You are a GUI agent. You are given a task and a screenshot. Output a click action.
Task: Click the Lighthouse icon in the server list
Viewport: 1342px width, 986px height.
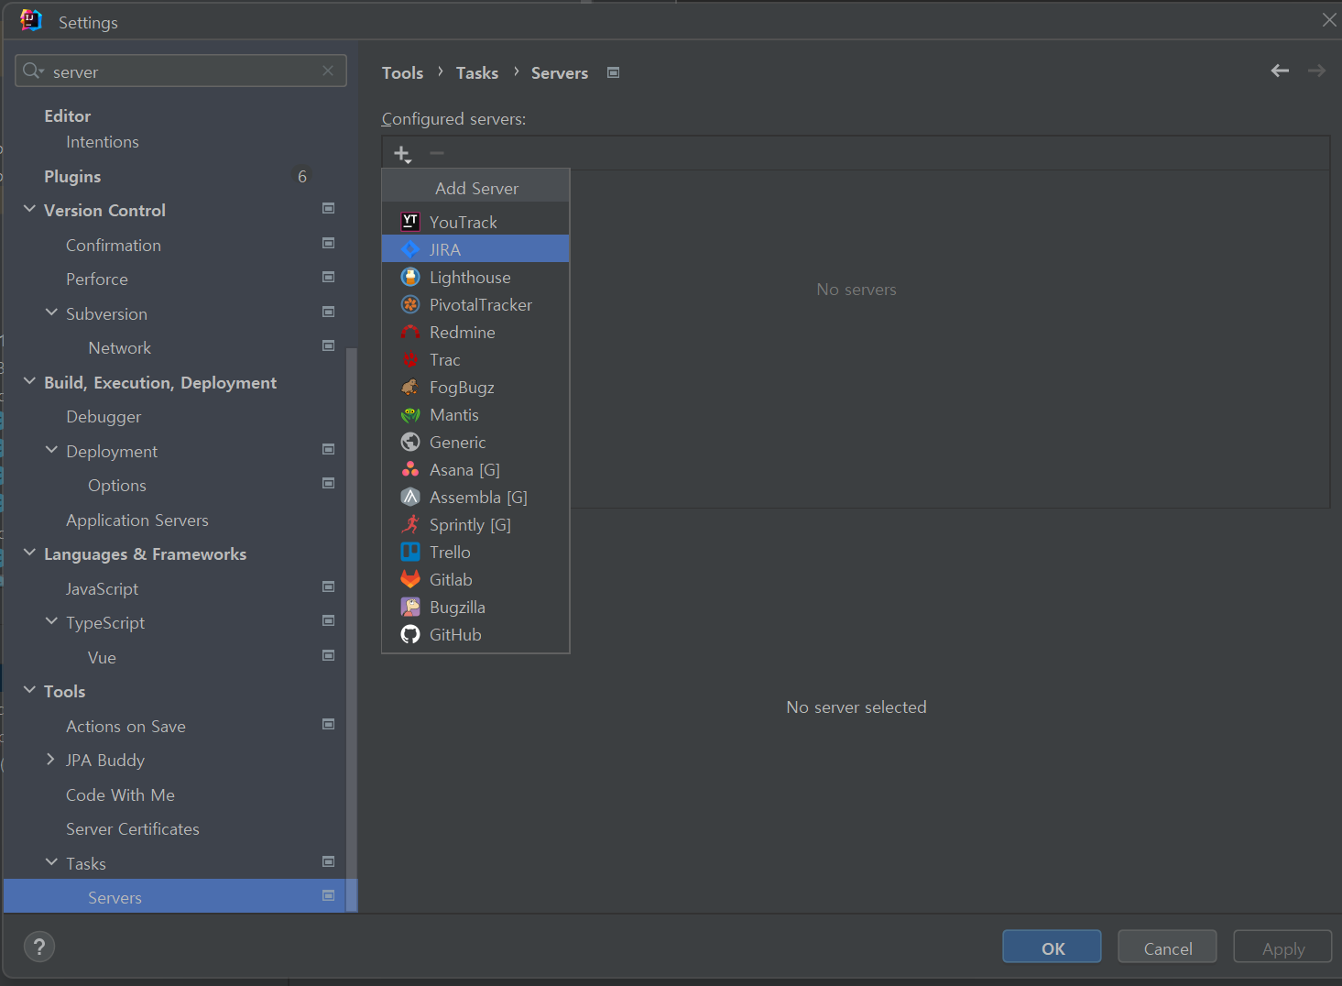410,277
